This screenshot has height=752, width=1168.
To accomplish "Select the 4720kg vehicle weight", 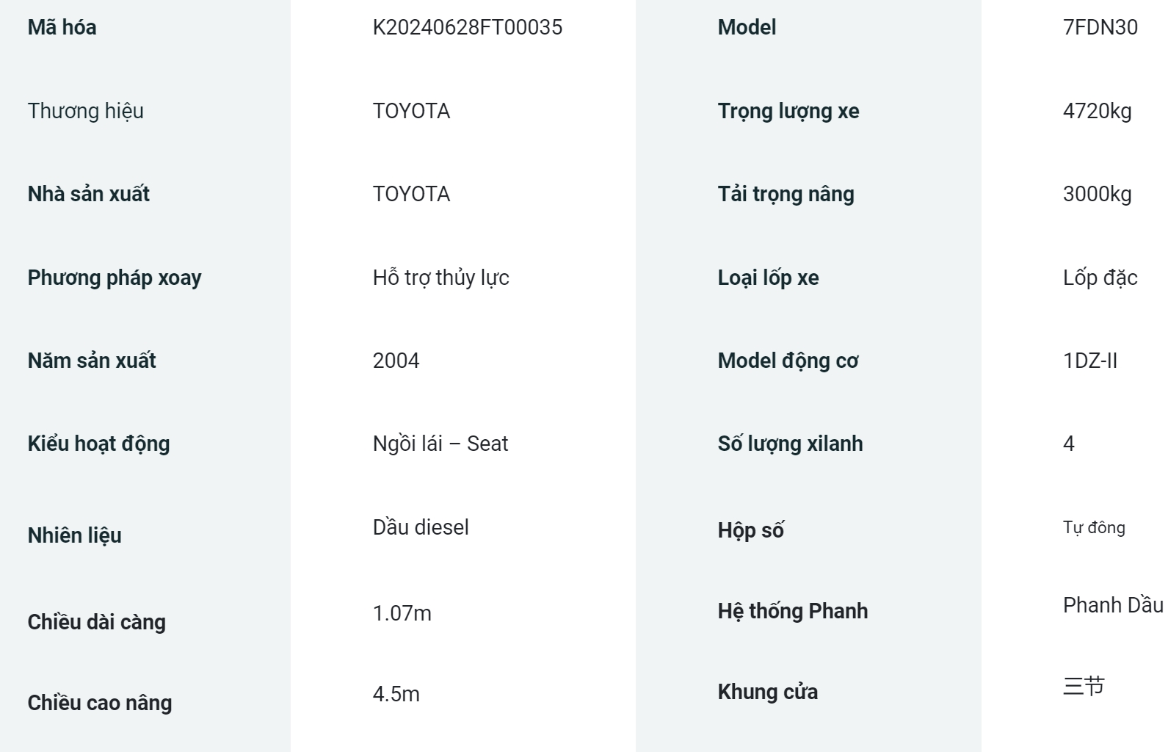I will [x=1098, y=111].
